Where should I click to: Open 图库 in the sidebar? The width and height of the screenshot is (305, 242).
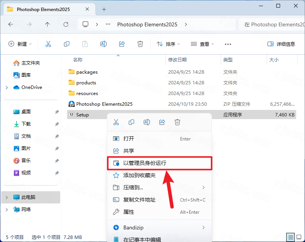coord(26,75)
